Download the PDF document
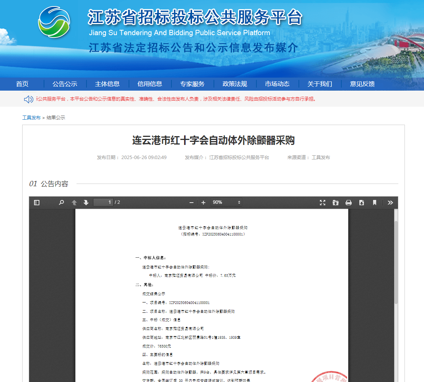 click(x=362, y=203)
